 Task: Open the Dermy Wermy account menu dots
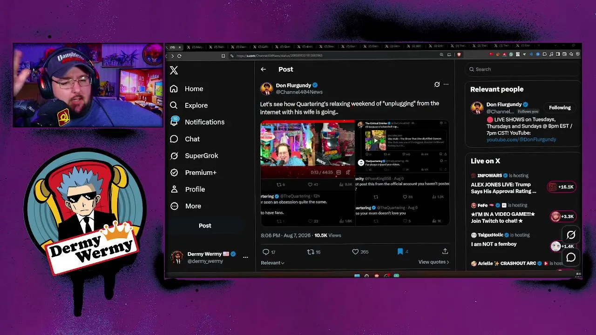(245, 257)
